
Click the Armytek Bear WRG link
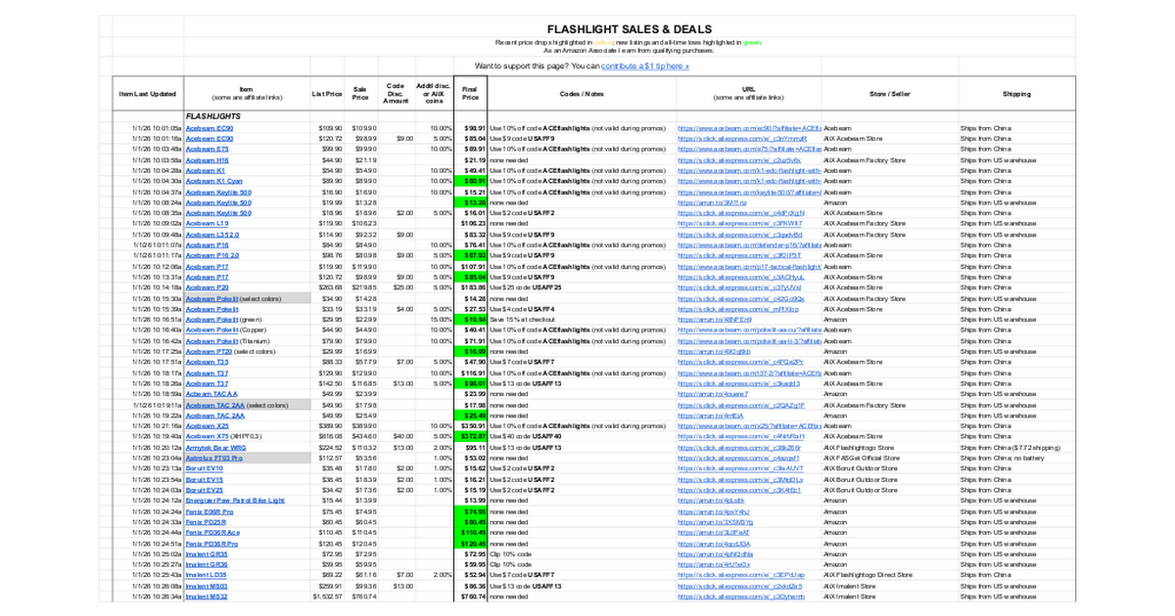tap(216, 448)
